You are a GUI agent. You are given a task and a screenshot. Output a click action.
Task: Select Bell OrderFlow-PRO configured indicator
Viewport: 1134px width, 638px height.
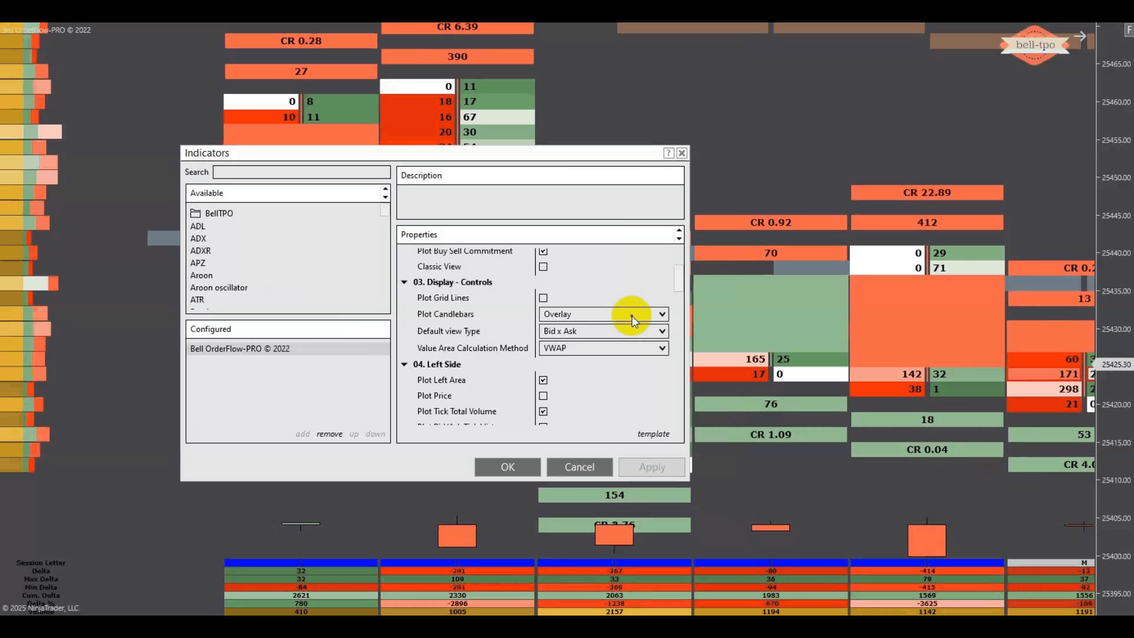point(240,349)
